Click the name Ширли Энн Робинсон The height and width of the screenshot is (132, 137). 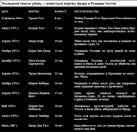[x=36, y=108]
